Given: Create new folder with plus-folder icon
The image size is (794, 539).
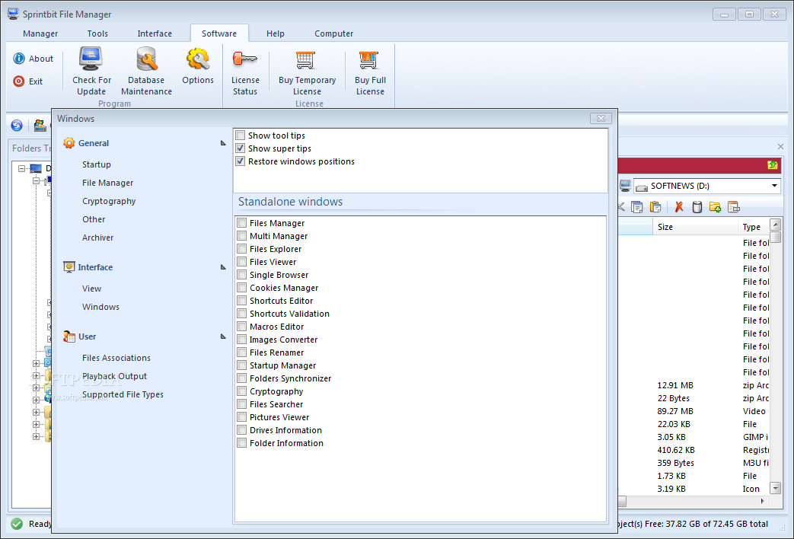Looking at the screenshot, I should [715, 206].
